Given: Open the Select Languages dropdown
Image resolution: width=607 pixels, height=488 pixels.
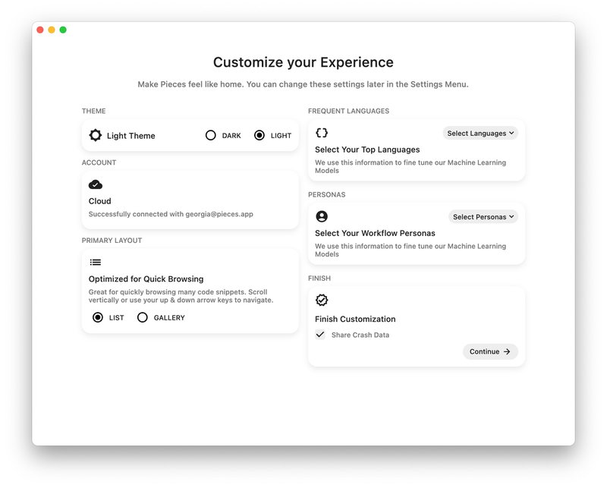Looking at the screenshot, I should [x=480, y=133].
